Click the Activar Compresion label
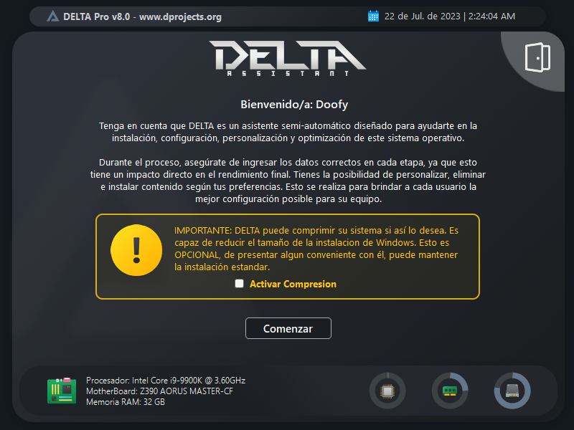The width and height of the screenshot is (574, 430). 293,284
